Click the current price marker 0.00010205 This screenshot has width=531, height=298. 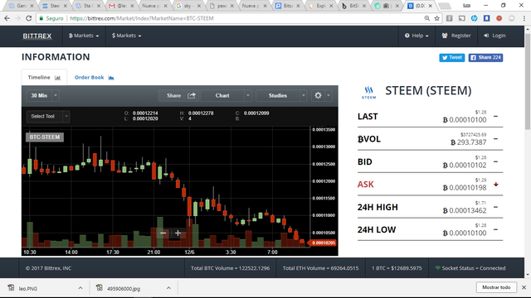(322, 243)
